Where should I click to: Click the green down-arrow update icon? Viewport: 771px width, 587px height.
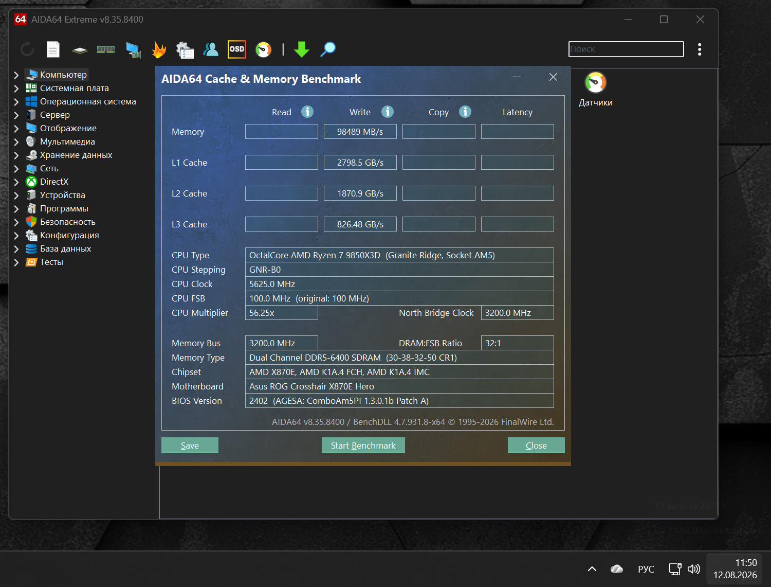point(302,49)
